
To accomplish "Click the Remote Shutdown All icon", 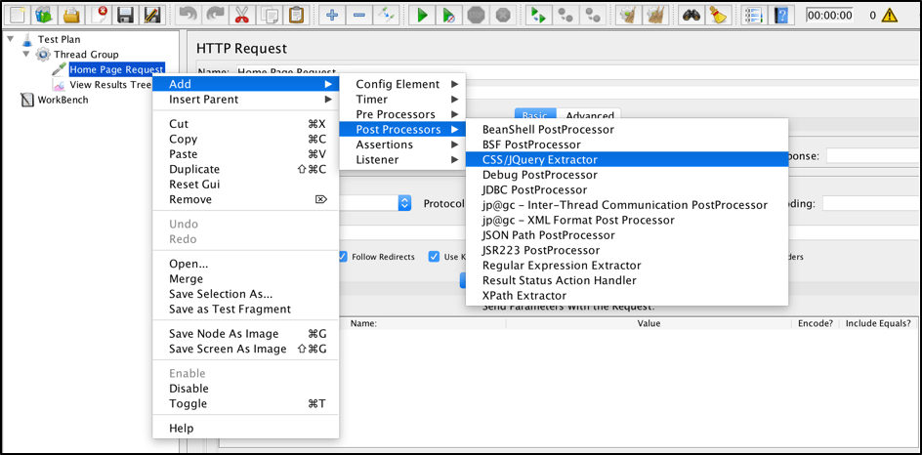I will pyautogui.click(x=592, y=15).
